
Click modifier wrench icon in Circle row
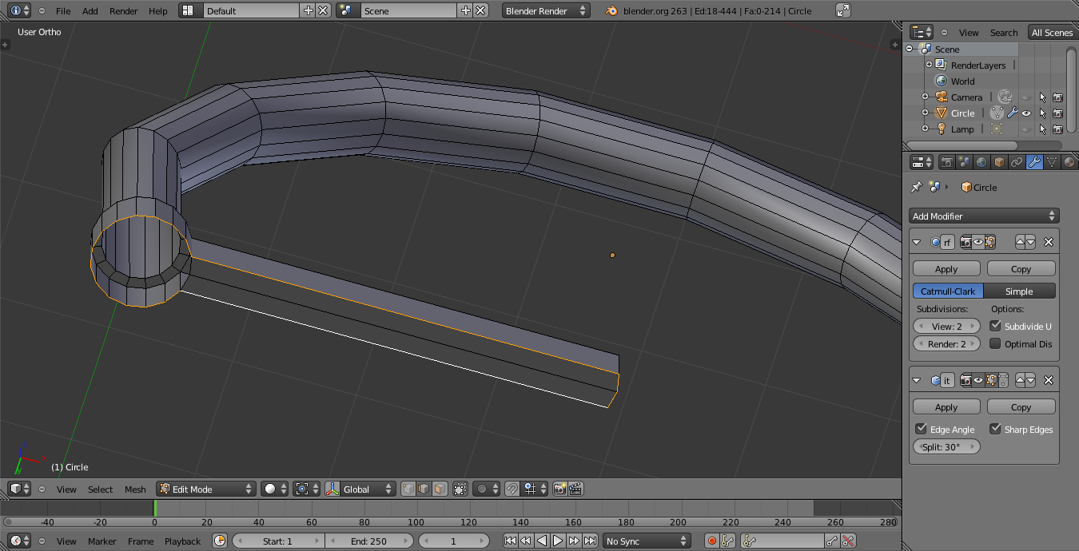[1013, 113]
